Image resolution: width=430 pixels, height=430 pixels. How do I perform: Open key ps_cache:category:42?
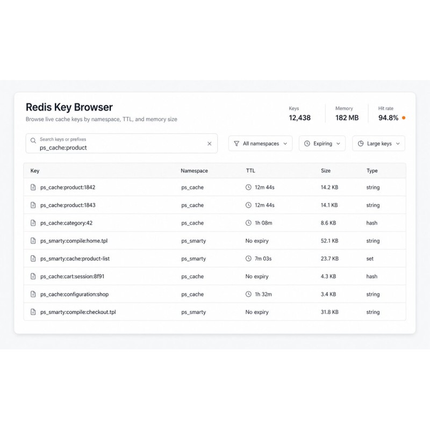(66, 223)
